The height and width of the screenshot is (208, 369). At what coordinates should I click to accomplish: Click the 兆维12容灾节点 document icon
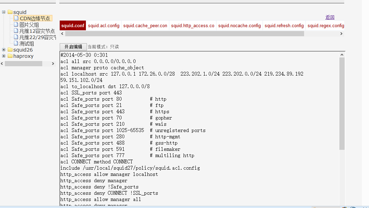pos(16,31)
